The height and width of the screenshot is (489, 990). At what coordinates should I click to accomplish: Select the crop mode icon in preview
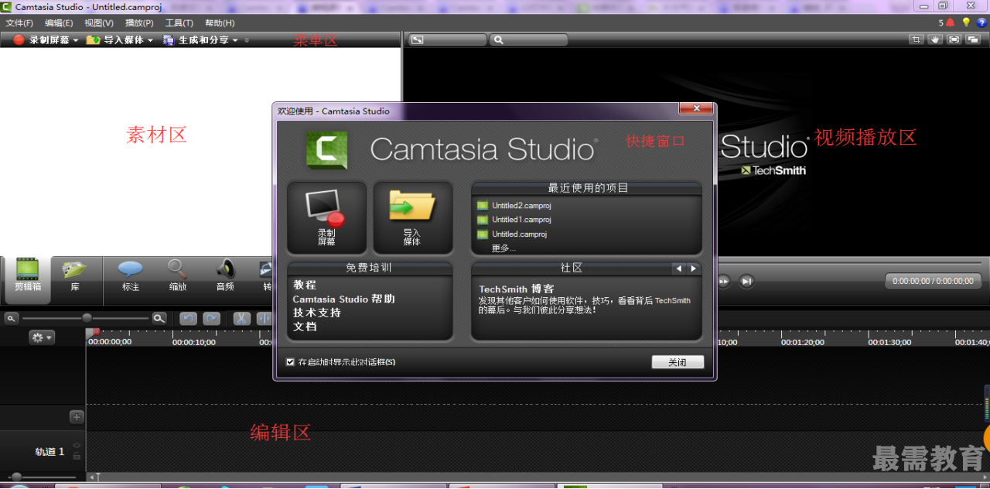[917, 39]
